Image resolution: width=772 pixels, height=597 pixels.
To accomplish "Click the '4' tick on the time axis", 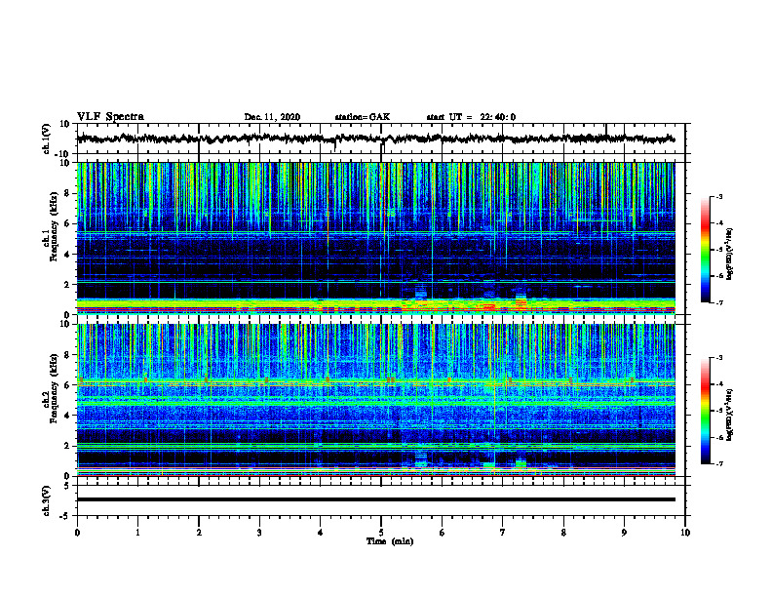I will tap(321, 533).
